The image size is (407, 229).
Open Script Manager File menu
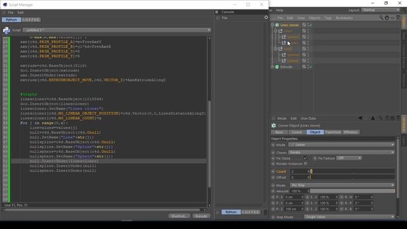click(x=11, y=13)
